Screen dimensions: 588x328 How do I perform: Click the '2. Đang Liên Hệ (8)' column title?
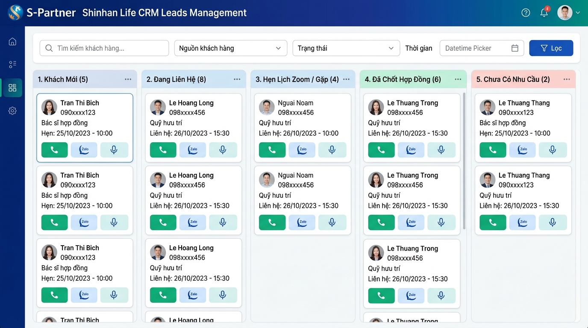[176, 79]
